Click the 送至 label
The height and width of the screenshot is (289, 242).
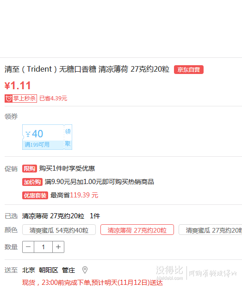point(11,270)
